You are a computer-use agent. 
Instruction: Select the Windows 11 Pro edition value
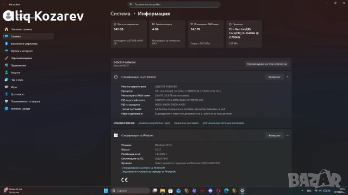click(164, 145)
